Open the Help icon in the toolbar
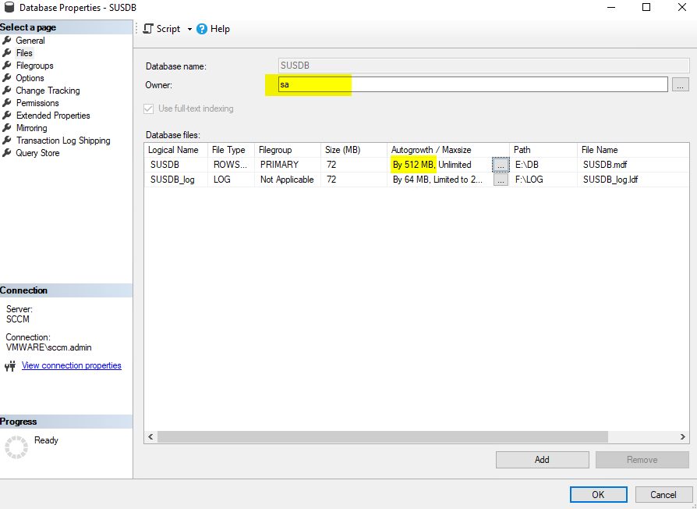The height and width of the screenshot is (509, 697). [202, 29]
